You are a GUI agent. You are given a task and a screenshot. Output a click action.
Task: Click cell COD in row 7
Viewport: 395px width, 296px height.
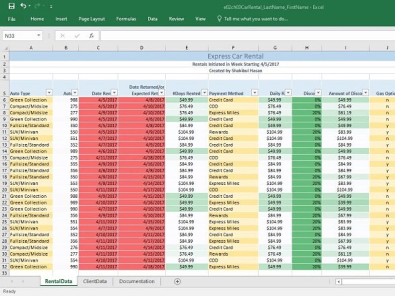coord(233,107)
